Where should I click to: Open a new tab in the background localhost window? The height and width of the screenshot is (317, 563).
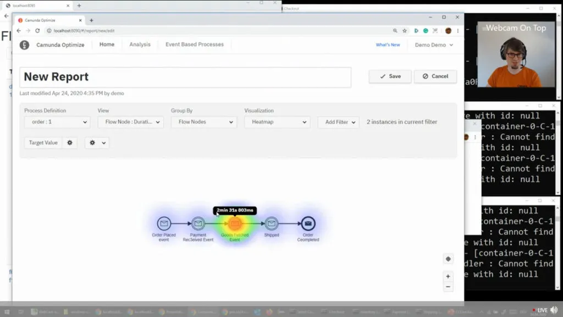click(79, 6)
